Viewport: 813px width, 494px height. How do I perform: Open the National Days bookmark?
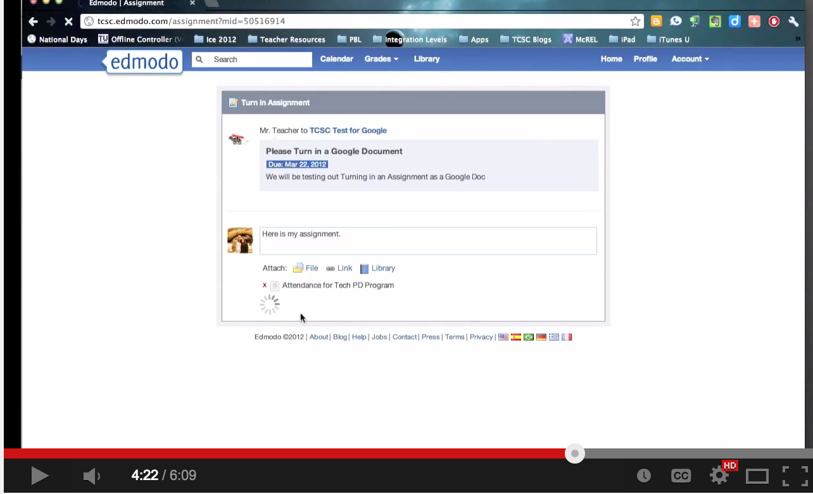[x=57, y=39]
